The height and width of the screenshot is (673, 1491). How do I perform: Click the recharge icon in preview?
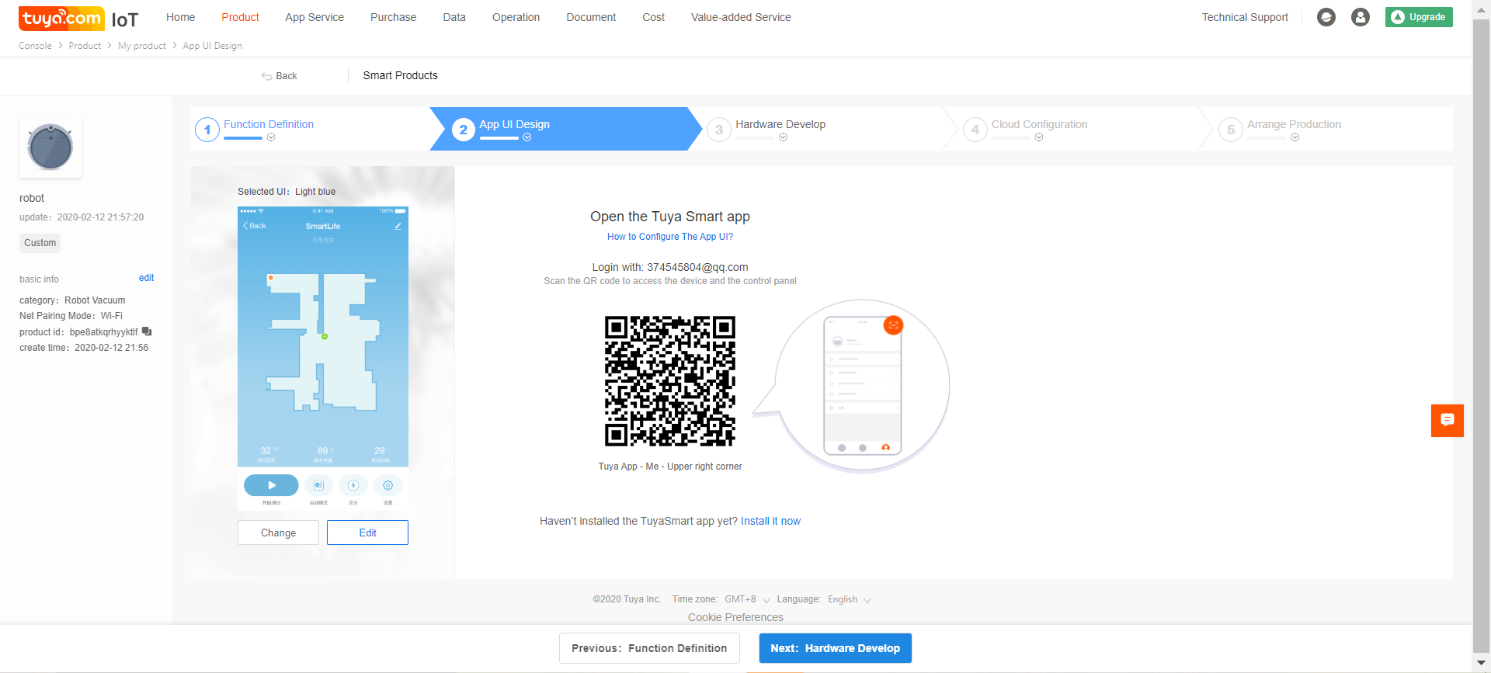click(x=353, y=485)
